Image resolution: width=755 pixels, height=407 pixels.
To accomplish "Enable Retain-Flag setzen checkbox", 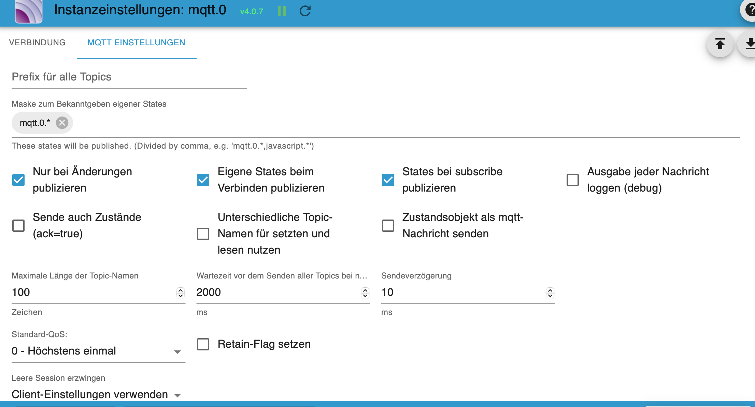I will tap(203, 344).
